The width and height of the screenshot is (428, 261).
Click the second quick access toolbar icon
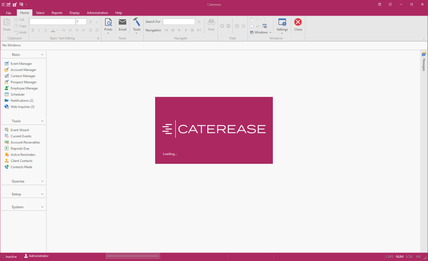(x=8, y=4)
